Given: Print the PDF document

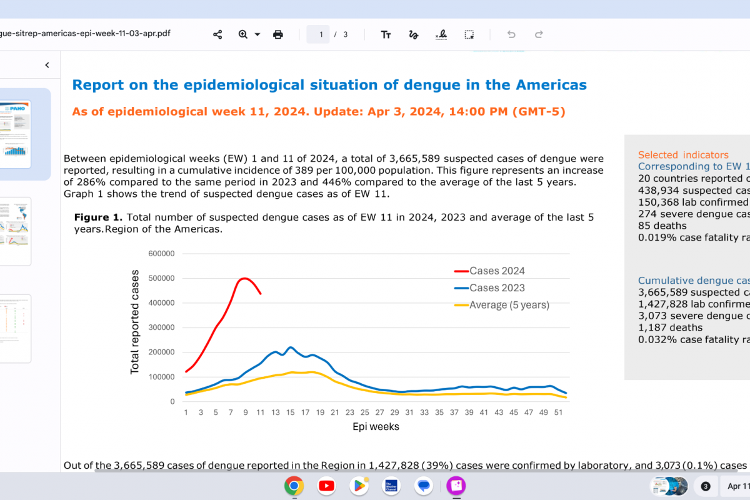Looking at the screenshot, I should 278,34.
